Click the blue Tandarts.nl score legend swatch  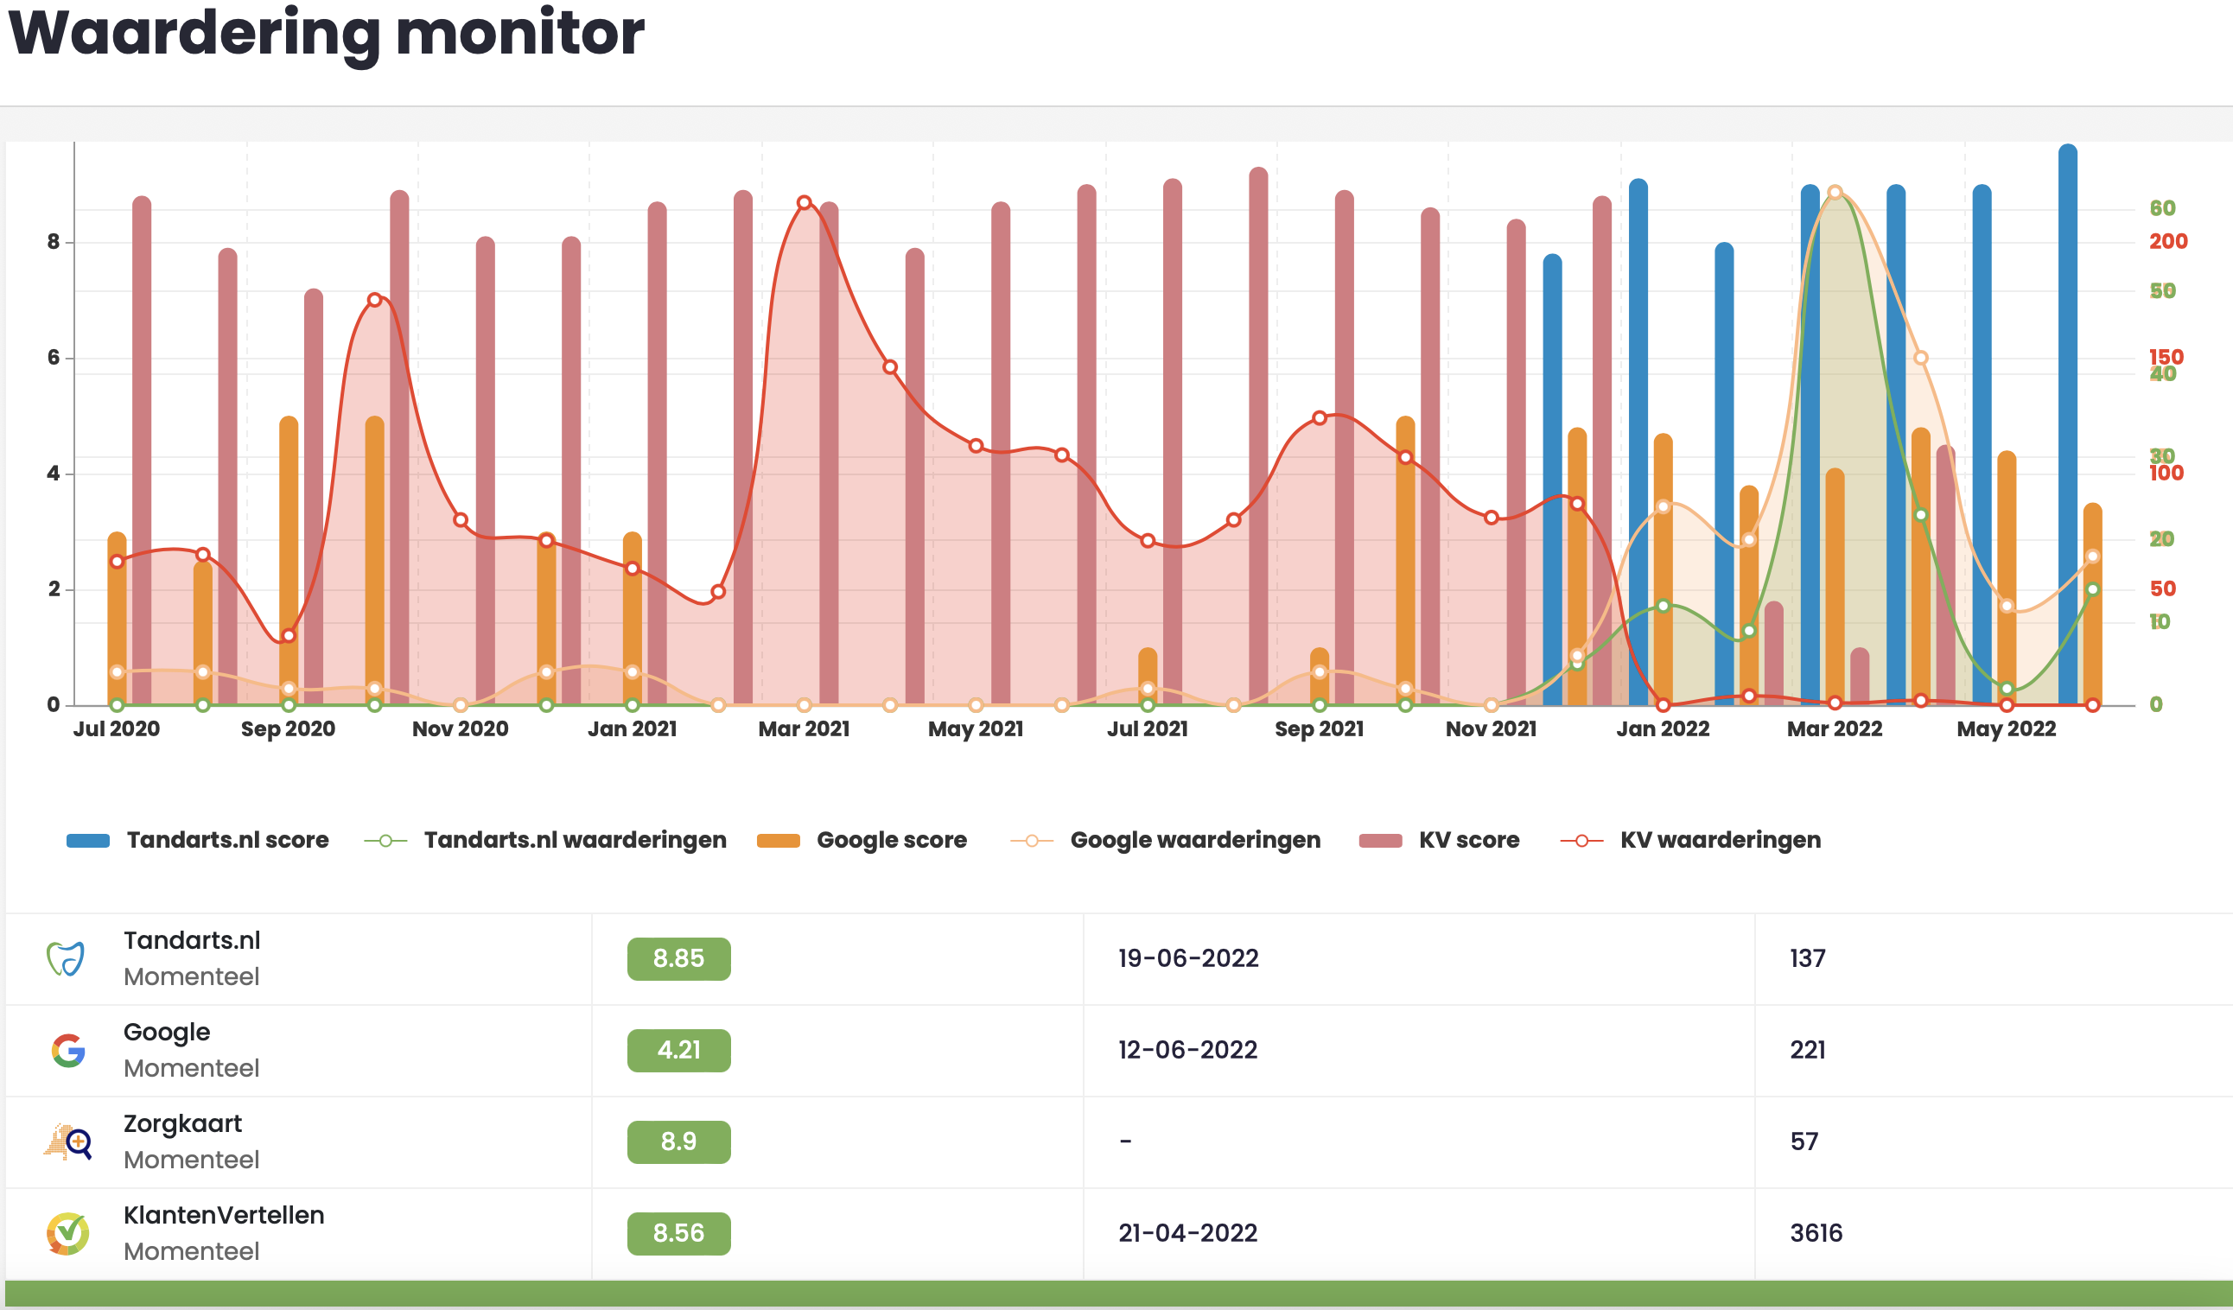[88, 840]
